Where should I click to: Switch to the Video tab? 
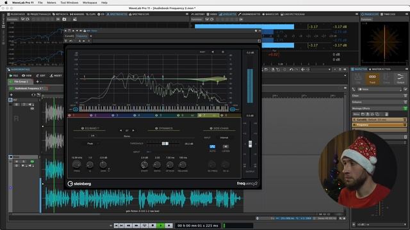point(212,14)
